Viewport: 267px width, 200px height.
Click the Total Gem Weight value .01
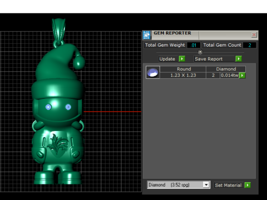(x=194, y=45)
